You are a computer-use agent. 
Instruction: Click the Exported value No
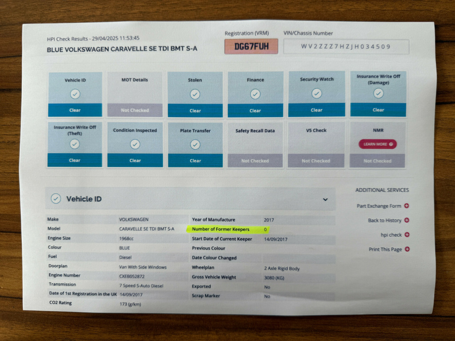(x=267, y=287)
